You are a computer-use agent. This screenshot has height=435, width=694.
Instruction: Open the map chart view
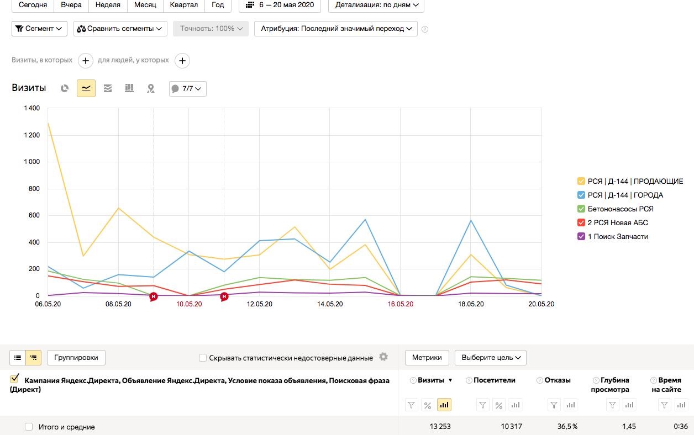point(150,88)
